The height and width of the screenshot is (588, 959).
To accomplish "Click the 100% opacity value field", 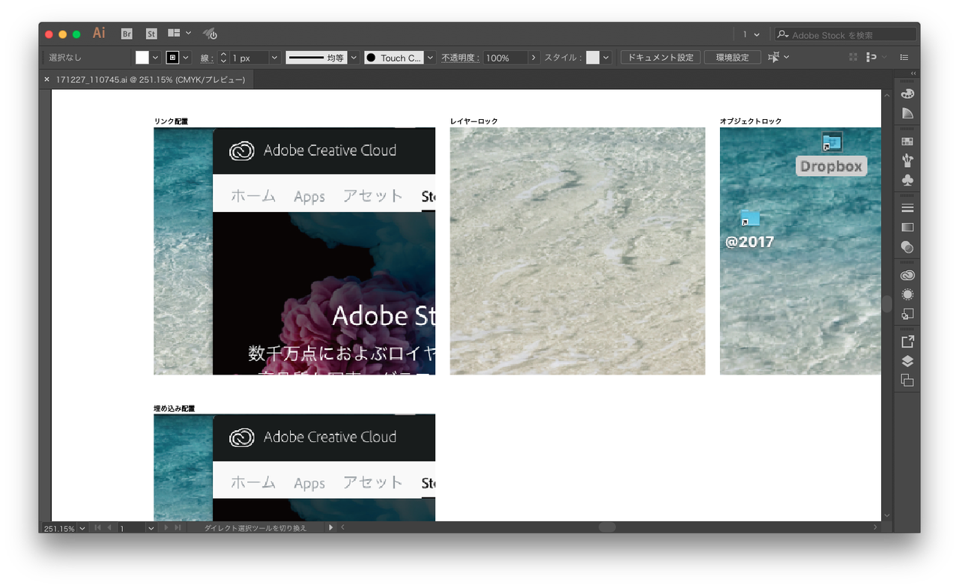I will tap(506, 58).
